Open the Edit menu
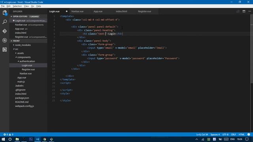The width and height of the screenshot is (253, 142). (9, 6)
